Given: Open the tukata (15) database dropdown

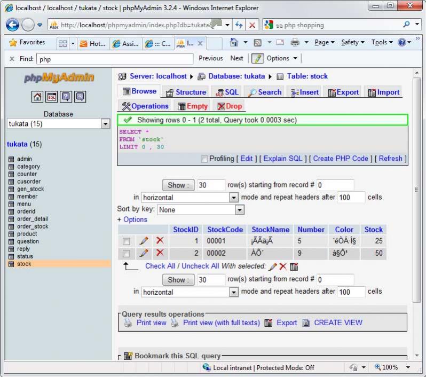Looking at the screenshot, I should click(105, 124).
